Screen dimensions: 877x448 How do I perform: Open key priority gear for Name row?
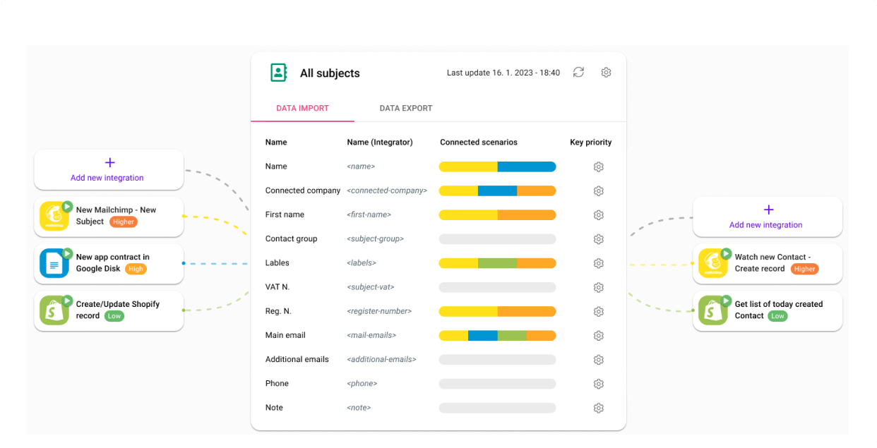point(598,167)
